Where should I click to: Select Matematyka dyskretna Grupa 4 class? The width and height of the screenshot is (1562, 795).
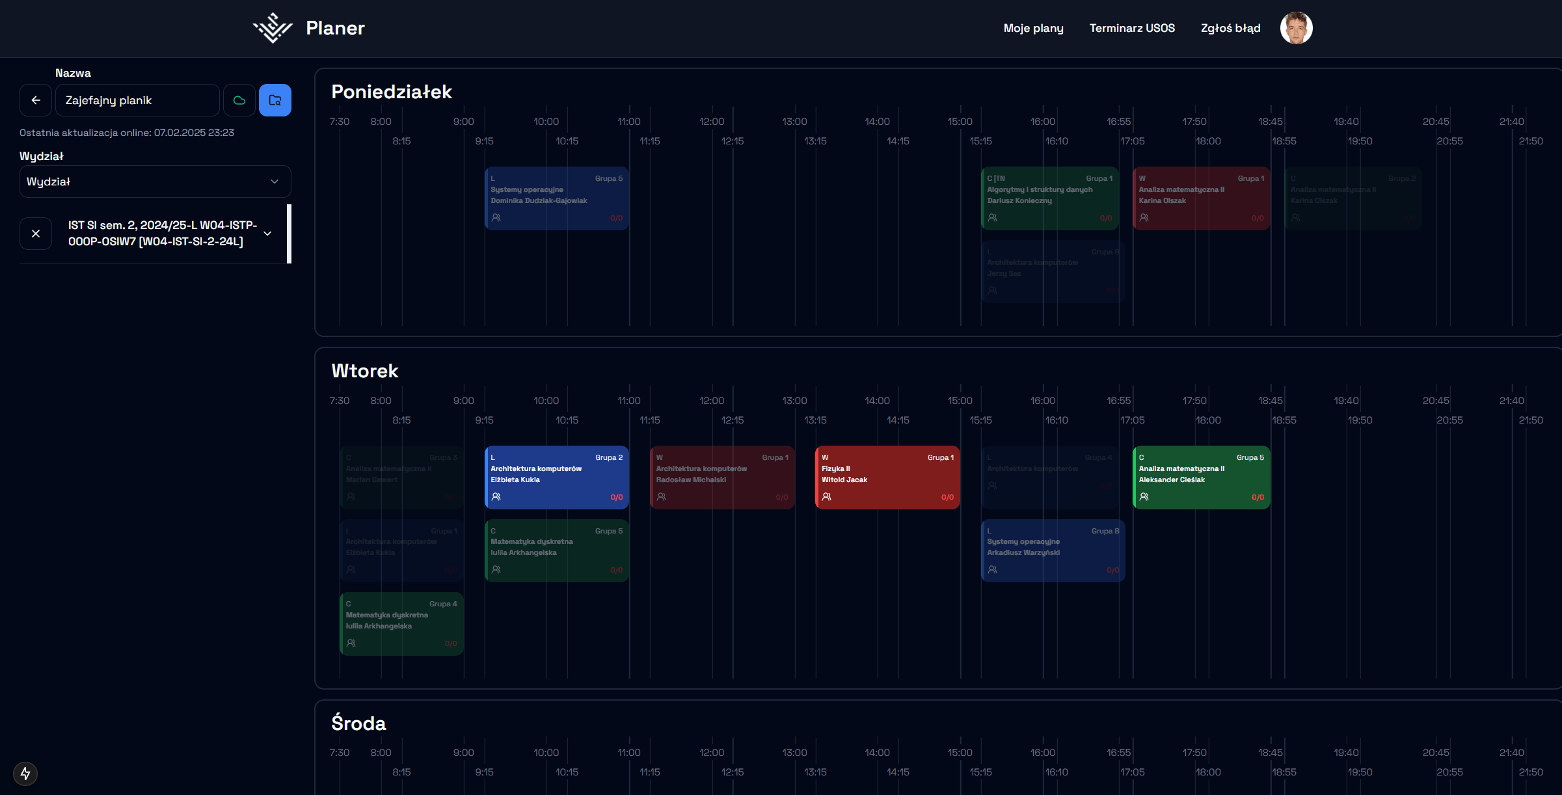(x=401, y=623)
